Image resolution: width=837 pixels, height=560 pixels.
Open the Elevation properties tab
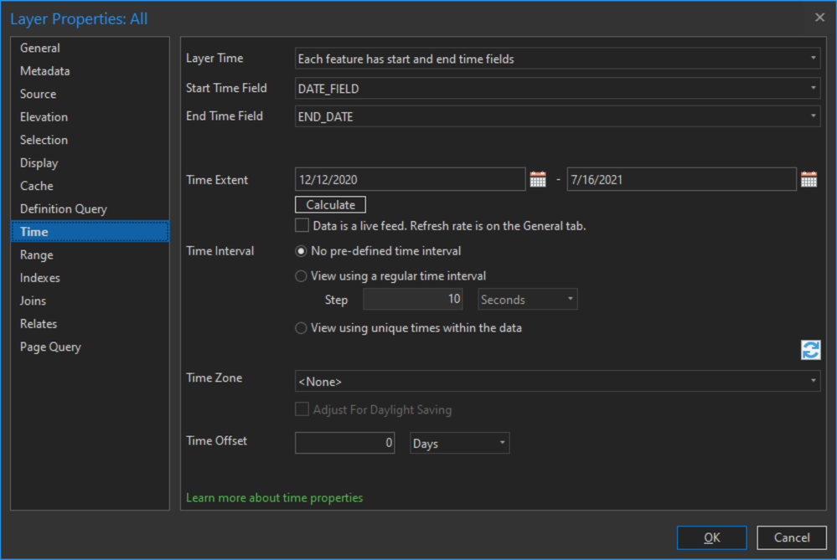(x=44, y=117)
